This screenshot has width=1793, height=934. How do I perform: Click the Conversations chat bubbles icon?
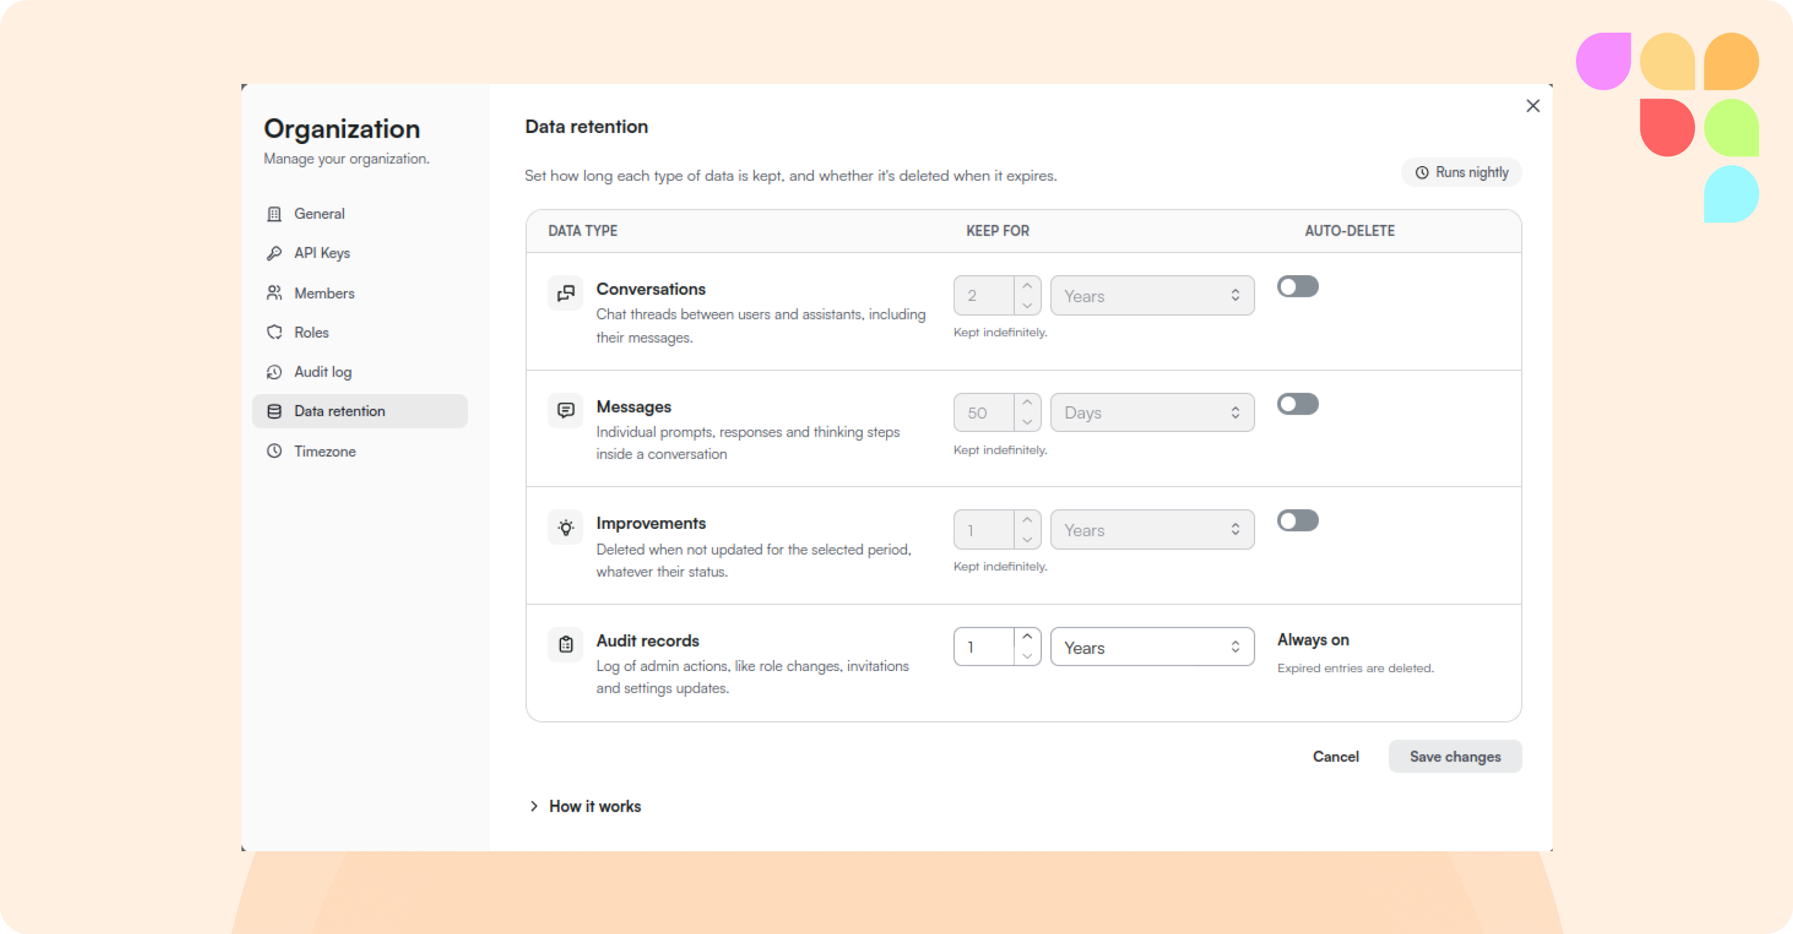566,293
